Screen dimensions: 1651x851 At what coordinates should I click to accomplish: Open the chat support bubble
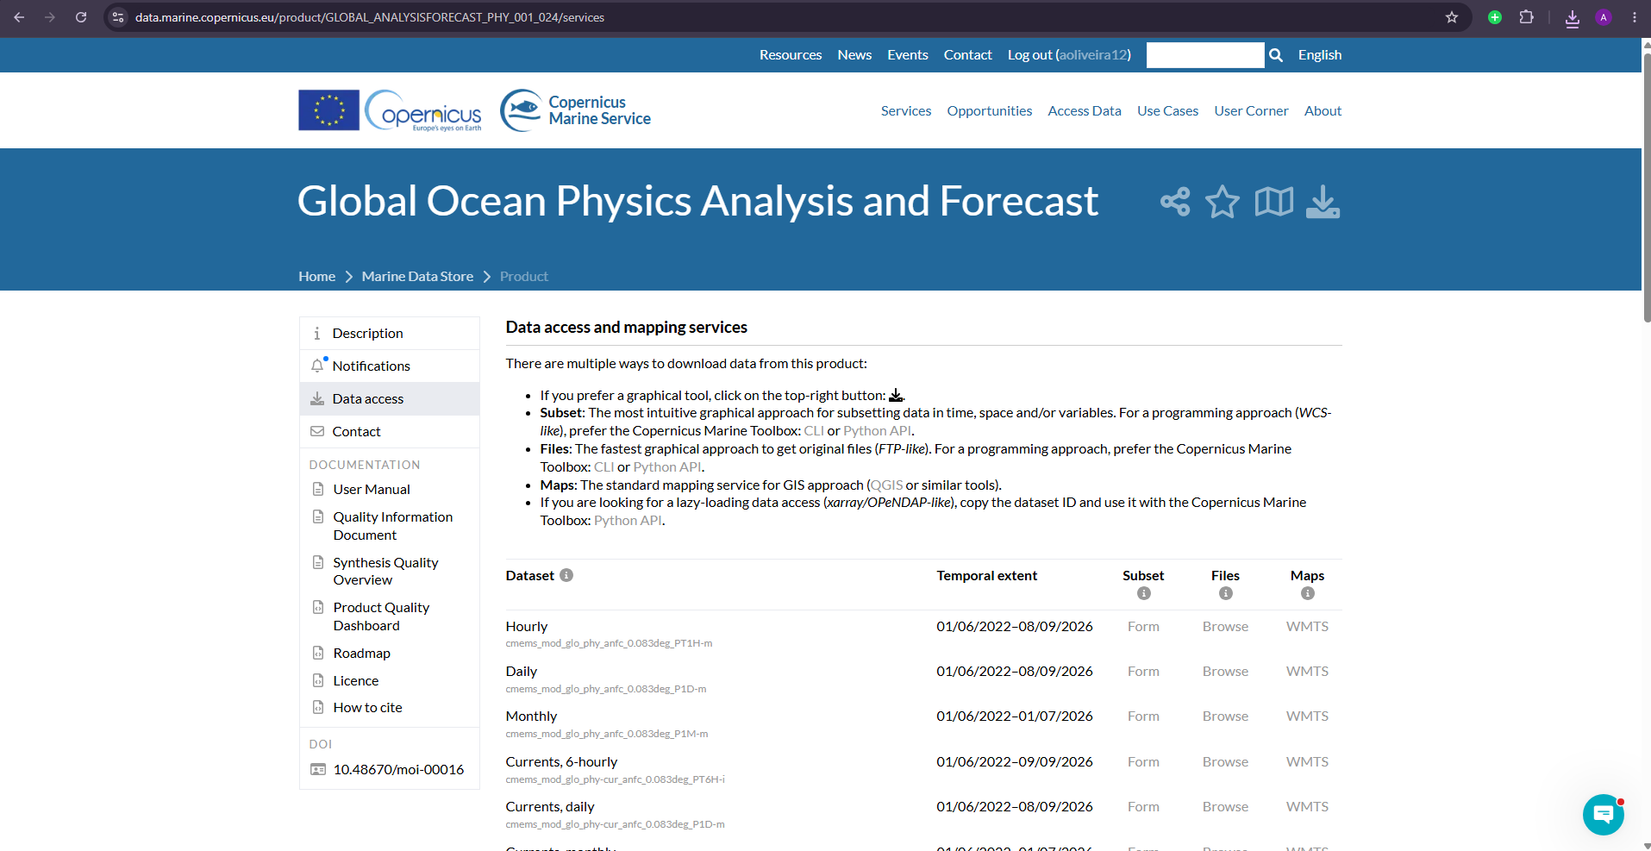point(1603,814)
